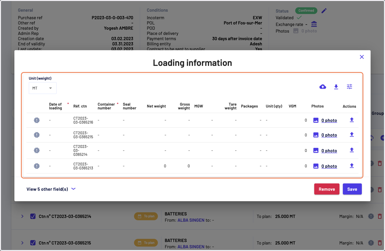Click the Seal number column header
Screen dimensions: 385x251
[130, 106]
